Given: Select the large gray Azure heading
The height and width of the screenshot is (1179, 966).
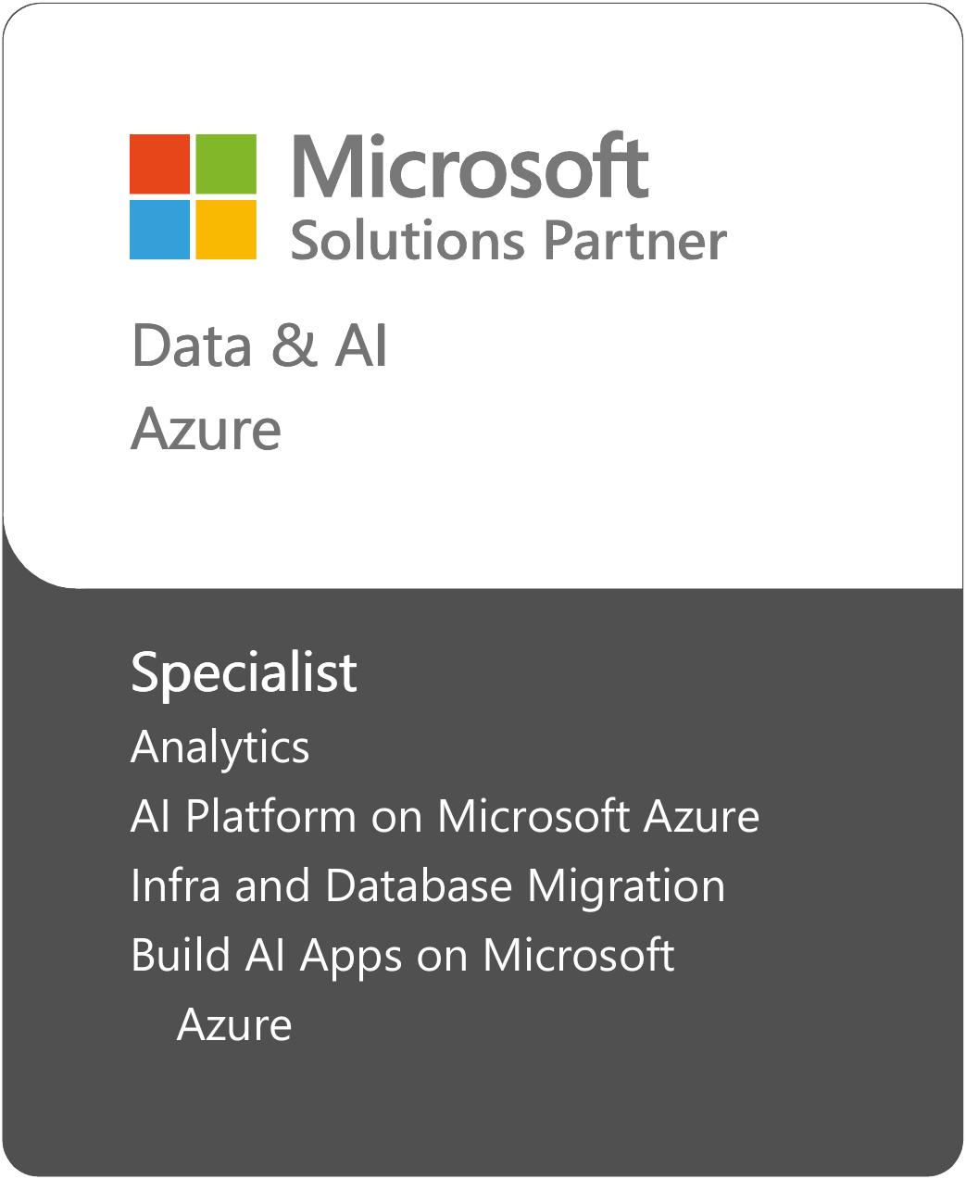Looking at the screenshot, I should (x=206, y=430).
